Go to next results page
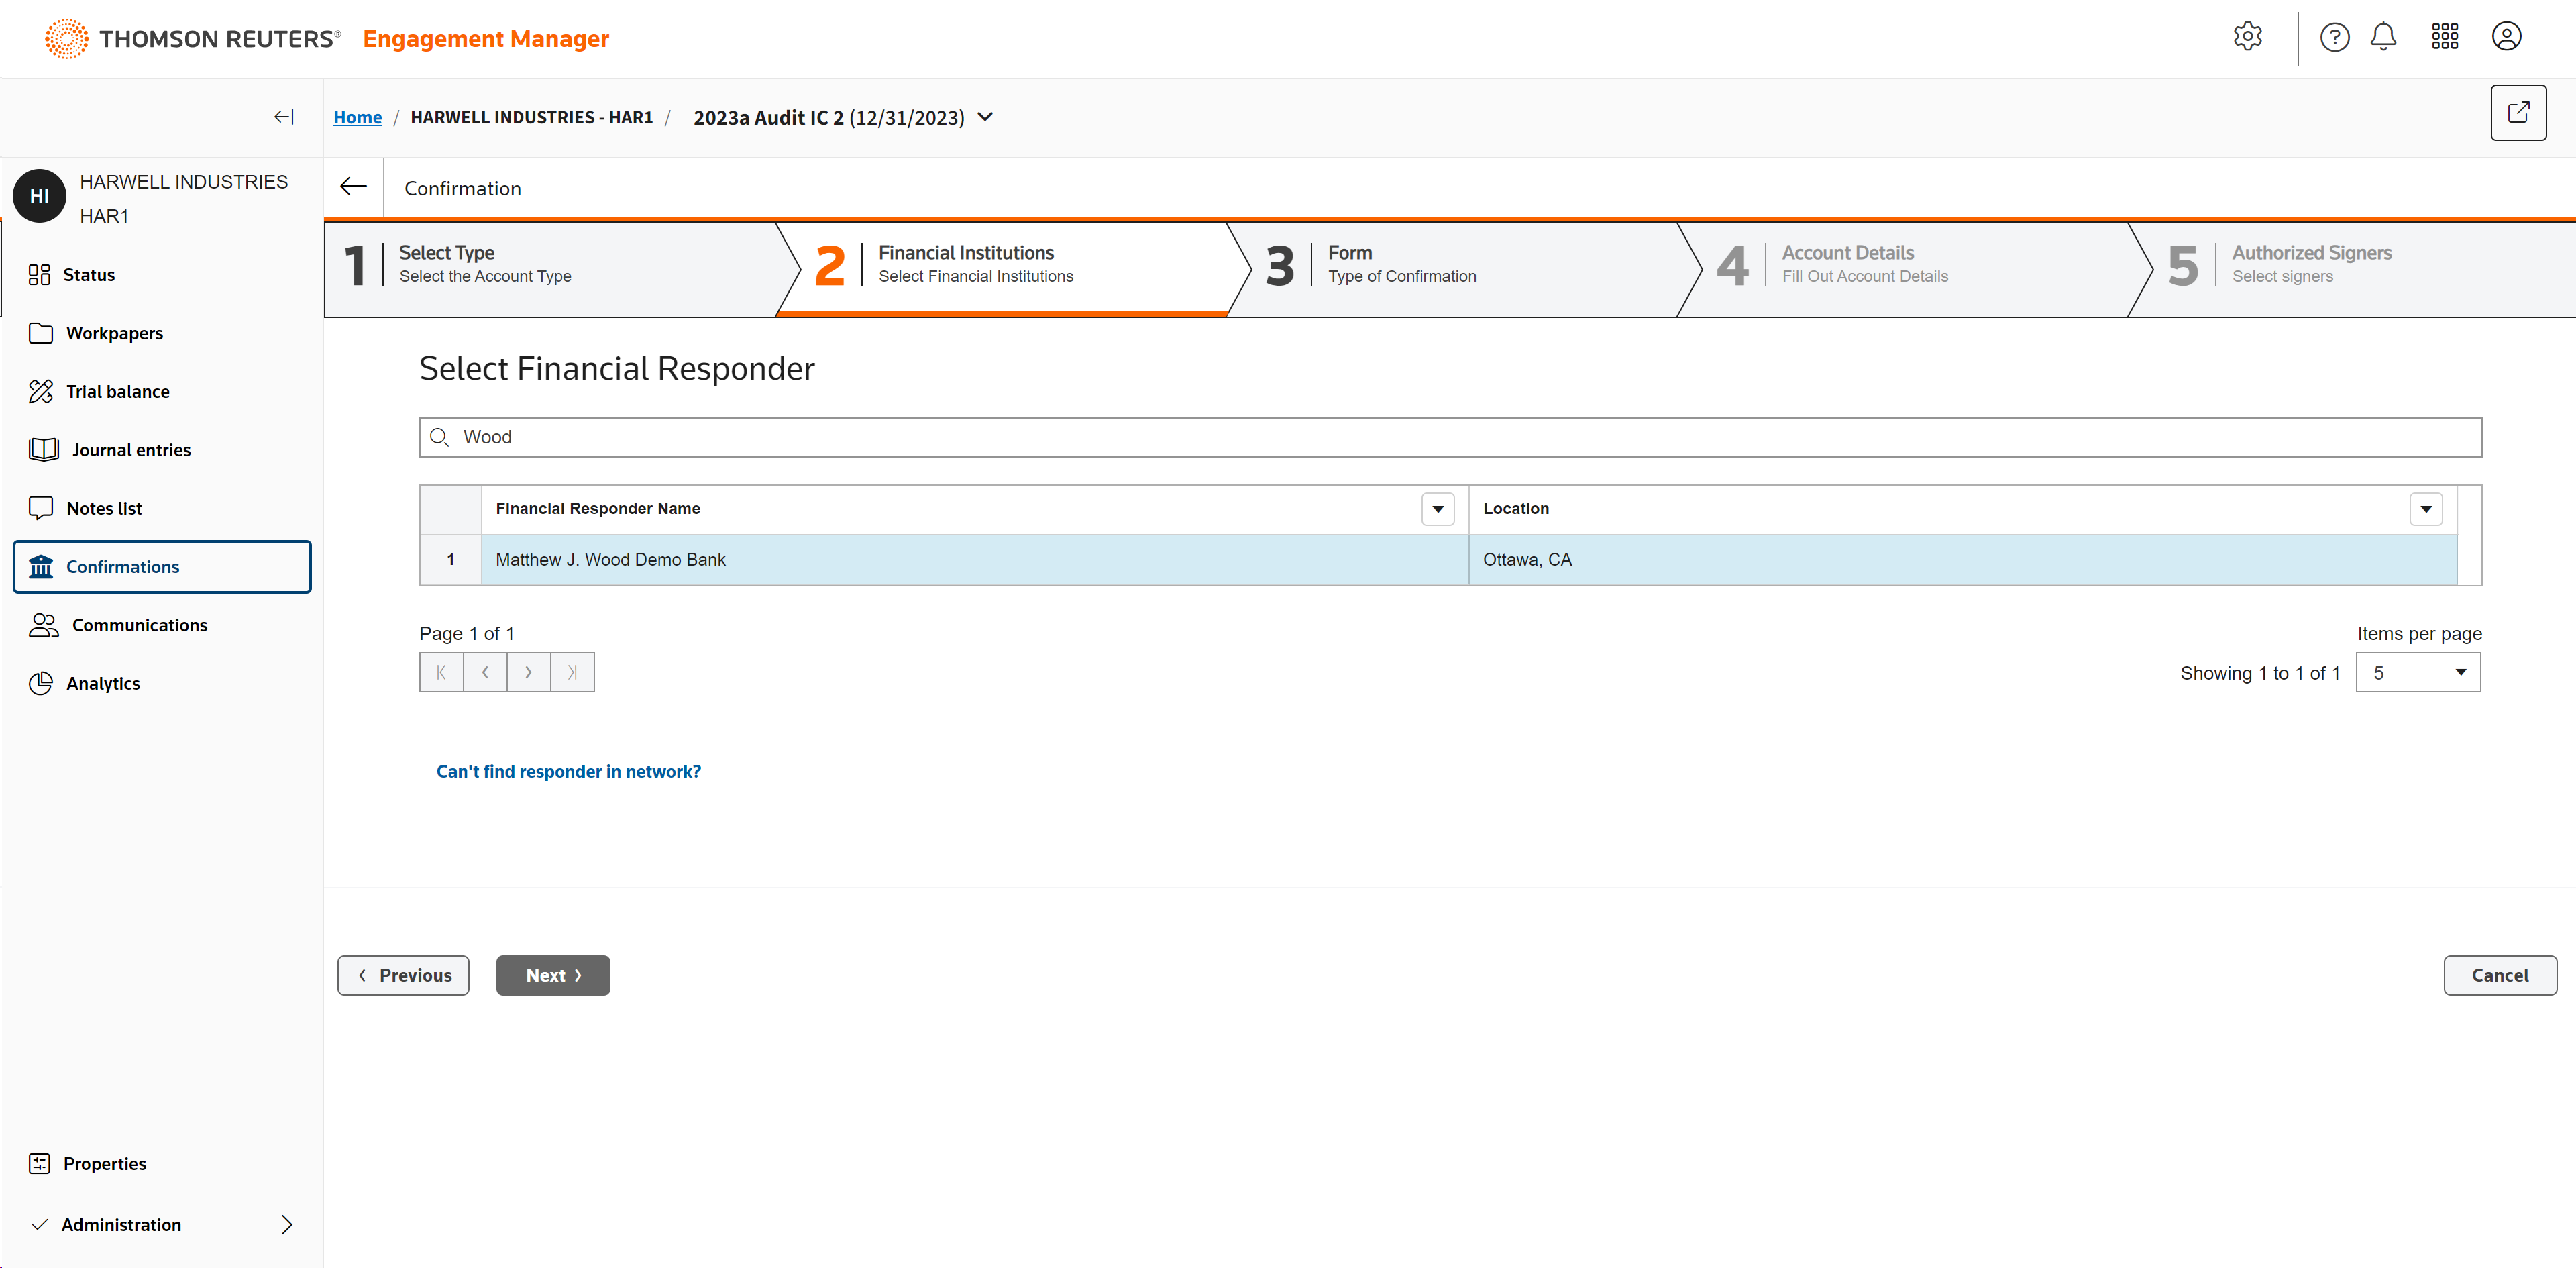This screenshot has height=1268, width=2576. click(x=528, y=672)
